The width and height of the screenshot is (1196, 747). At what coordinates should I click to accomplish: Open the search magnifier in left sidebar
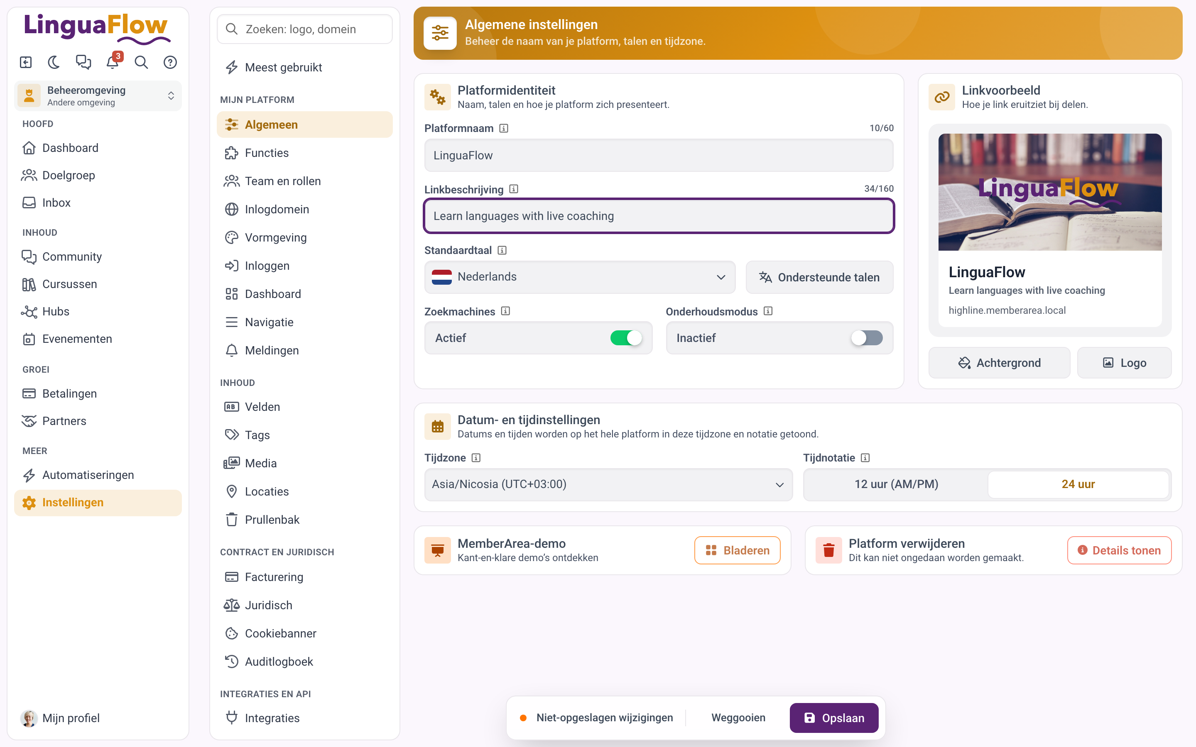point(141,62)
